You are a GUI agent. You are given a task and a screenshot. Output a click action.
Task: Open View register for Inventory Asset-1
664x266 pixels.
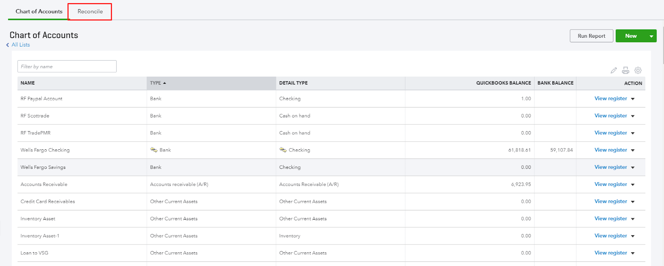(x=610, y=235)
